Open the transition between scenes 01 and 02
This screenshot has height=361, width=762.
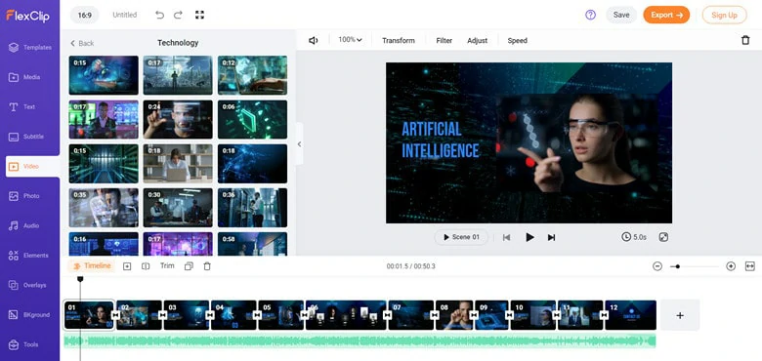(115, 315)
